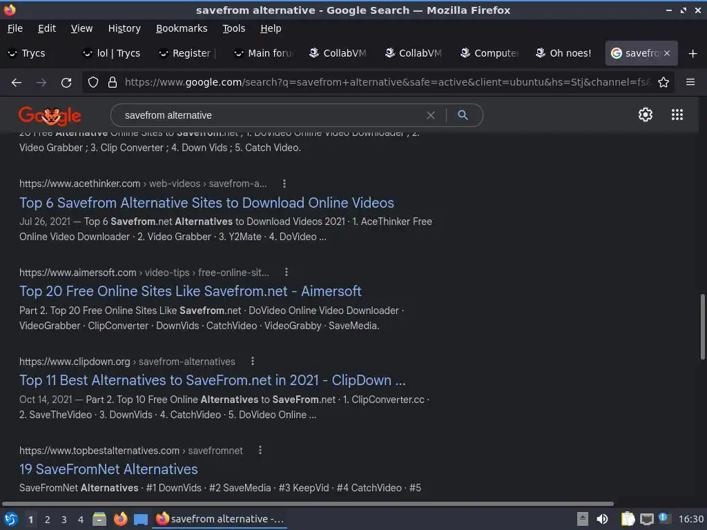
Task: Switch to the lol | Trycs tab
Action: tap(113, 53)
